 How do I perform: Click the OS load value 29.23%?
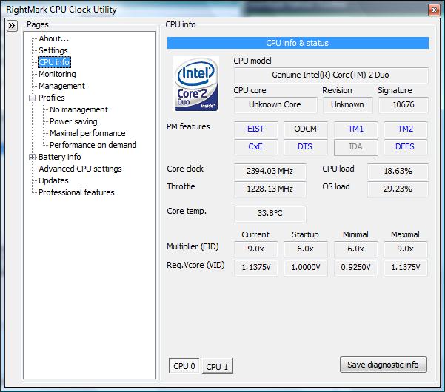[398, 189]
